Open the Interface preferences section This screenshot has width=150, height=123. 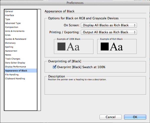pyautogui.click(x=10, y=15)
